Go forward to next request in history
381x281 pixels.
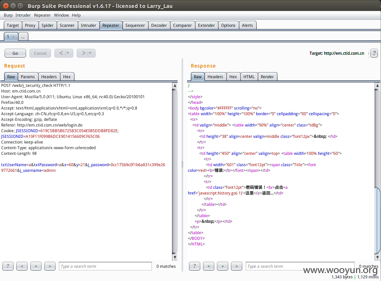click(x=84, y=53)
